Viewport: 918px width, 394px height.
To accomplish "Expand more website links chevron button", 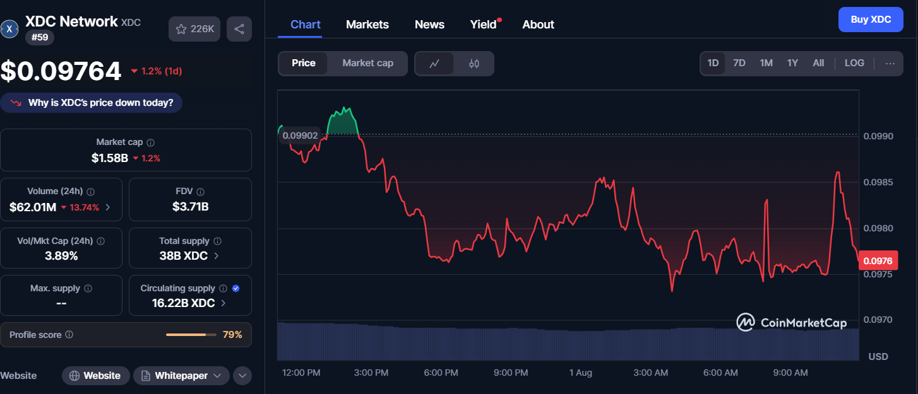I will tap(242, 376).
